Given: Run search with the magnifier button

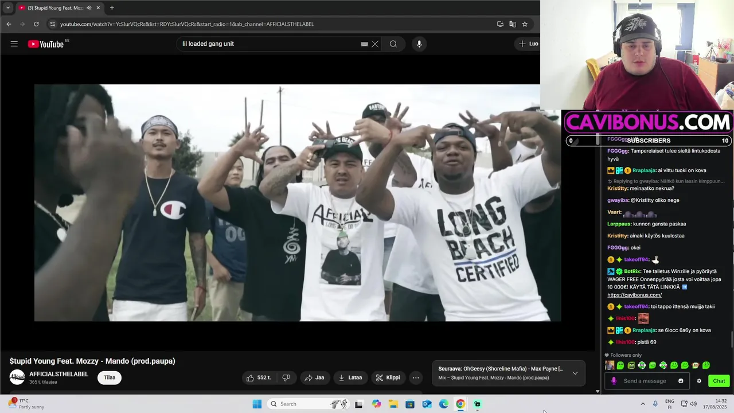Looking at the screenshot, I should point(393,44).
